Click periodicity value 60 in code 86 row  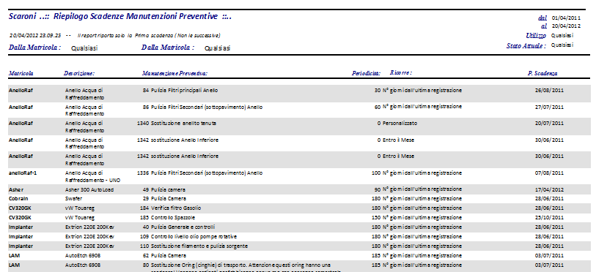[x=378, y=107]
